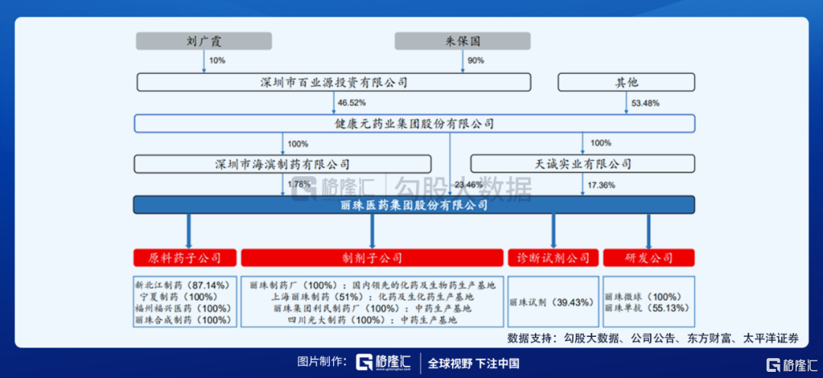Click the 丽珠微球（100%）entry
This screenshot has width=823, height=378.
643,296
